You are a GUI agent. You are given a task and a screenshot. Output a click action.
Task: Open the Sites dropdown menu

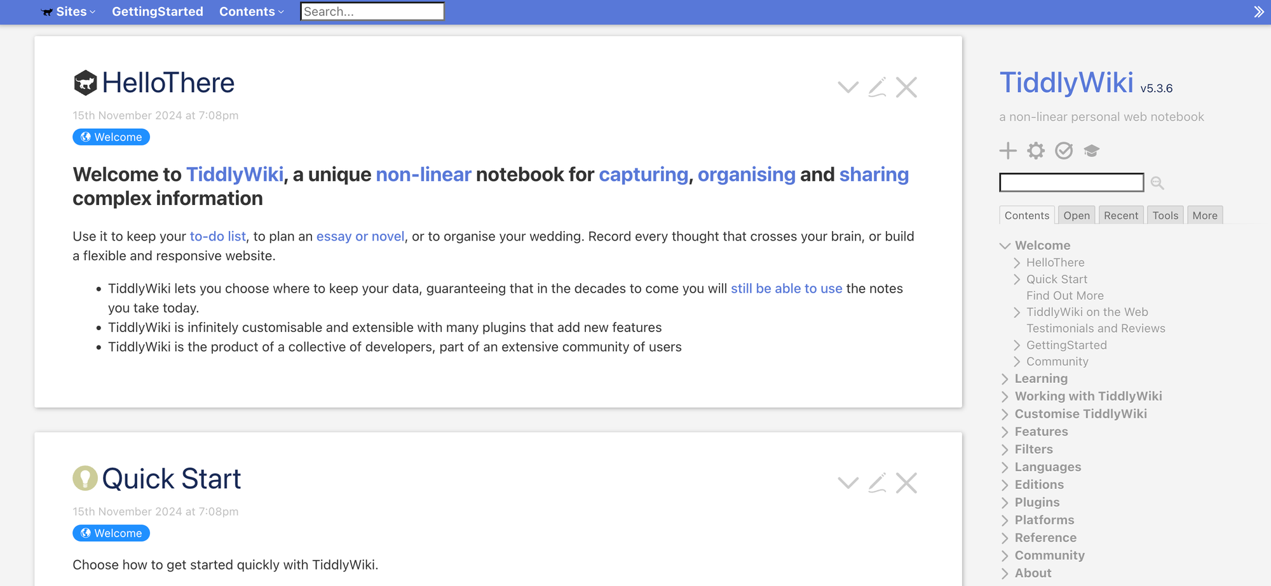point(69,11)
